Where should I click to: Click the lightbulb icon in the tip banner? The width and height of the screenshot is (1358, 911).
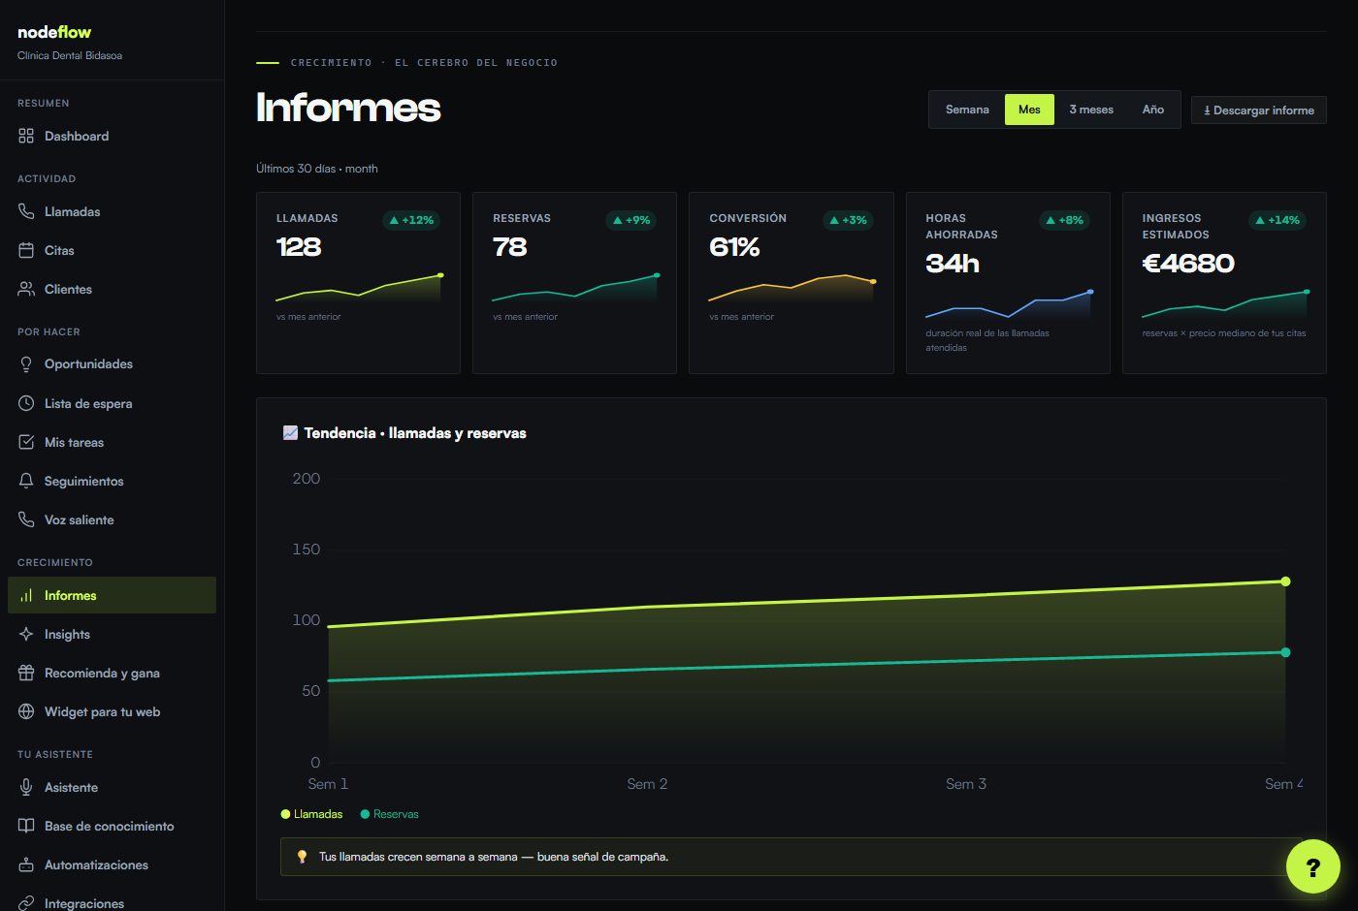coord(302,857)
